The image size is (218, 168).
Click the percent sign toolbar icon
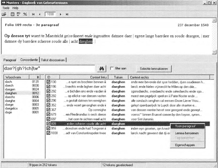tap(25, 14)
